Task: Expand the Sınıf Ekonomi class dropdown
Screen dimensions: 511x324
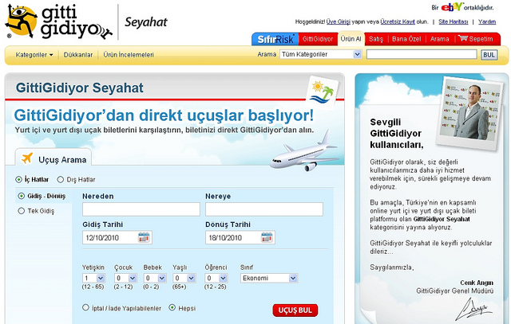Action: click(269, 278)
